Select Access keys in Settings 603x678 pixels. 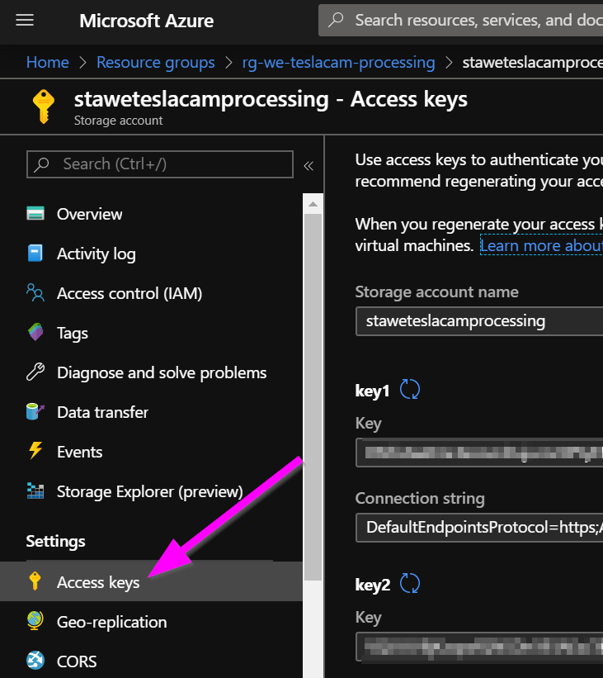point(151,581)
